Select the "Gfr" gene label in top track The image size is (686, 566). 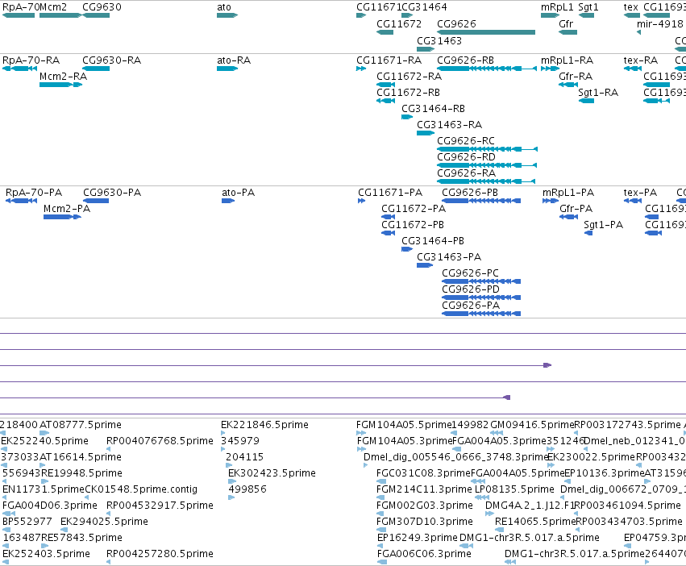(566, 23)
